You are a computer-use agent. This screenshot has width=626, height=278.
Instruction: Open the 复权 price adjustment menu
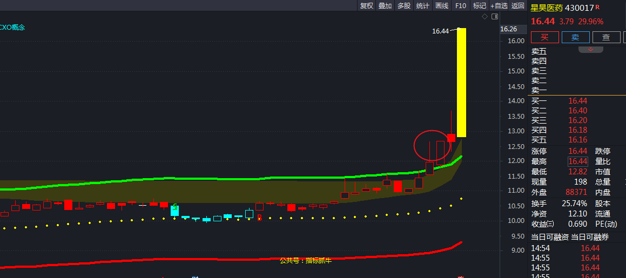click(367, 6)
